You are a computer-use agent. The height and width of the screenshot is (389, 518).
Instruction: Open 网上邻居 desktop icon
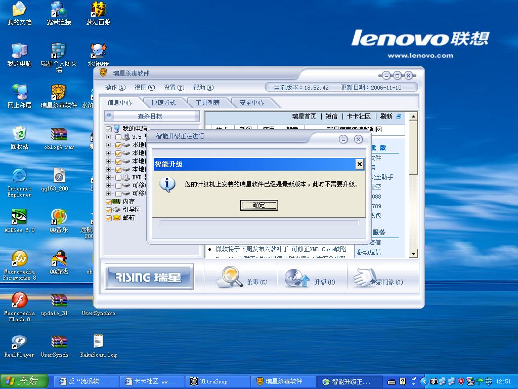[x=19, y=96]
